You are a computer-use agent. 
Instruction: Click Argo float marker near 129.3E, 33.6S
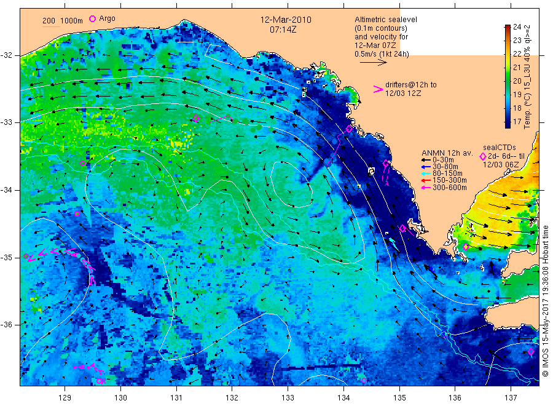(82, 163)
